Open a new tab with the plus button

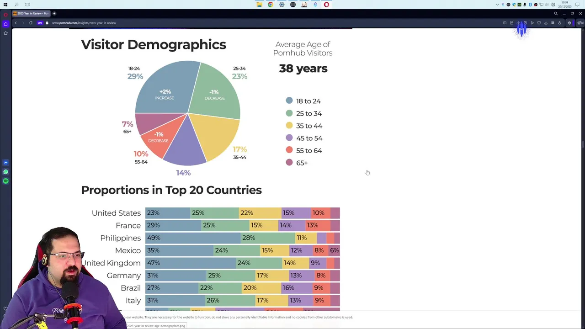(x=54, y=13)
